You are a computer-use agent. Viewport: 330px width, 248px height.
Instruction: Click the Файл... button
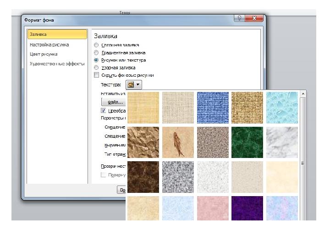point(114,102)
